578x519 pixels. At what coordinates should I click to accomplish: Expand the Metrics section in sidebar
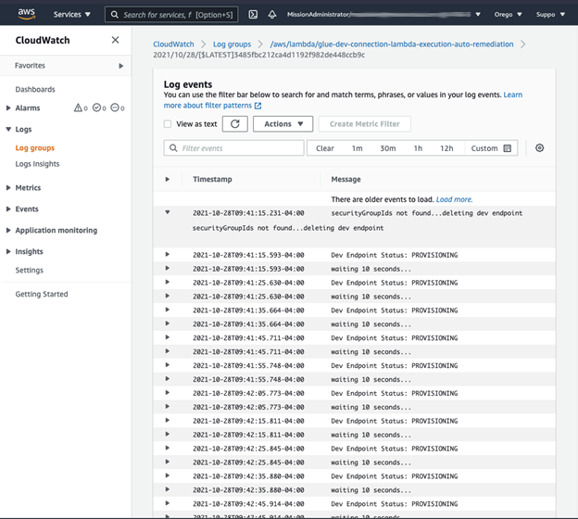click(28, 187)
